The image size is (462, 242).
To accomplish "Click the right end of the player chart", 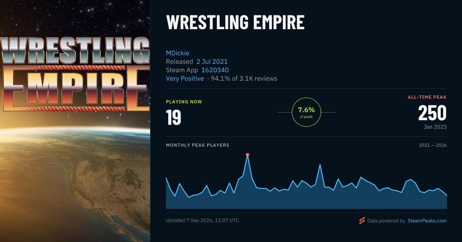I will pos(447,196).
